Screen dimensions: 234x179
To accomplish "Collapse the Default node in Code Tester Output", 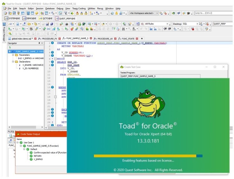I will [24, 149].
